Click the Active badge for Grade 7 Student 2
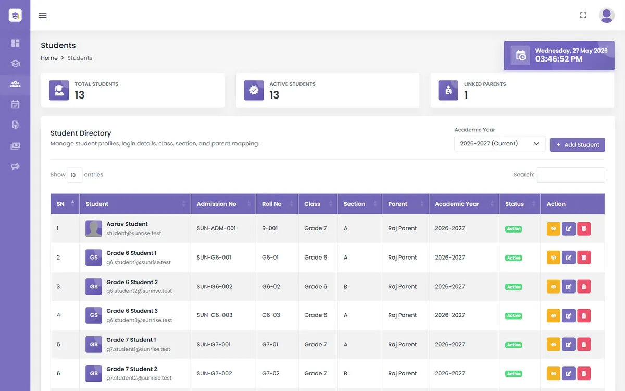The height and width of the screenshot is (391, 625). (x=514, y=374)
